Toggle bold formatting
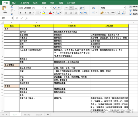This screenshot has width=138, height=117. [21, 13]
